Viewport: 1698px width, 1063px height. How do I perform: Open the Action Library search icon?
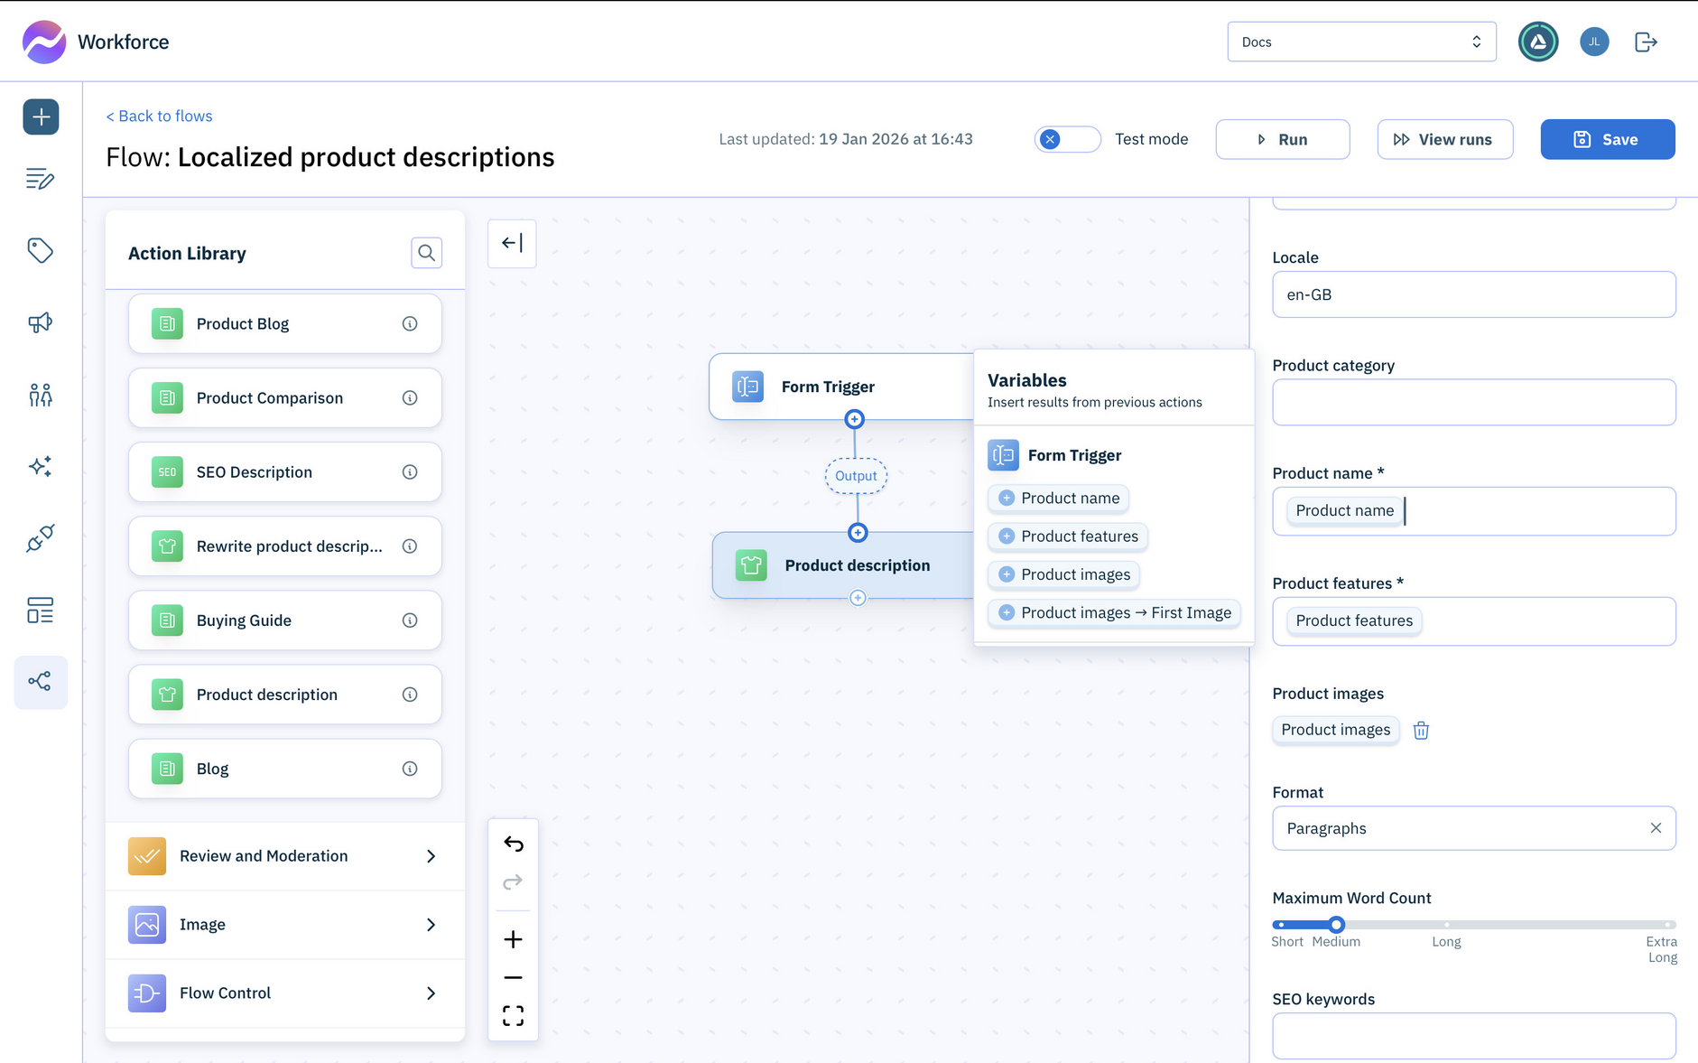point(426,253)
